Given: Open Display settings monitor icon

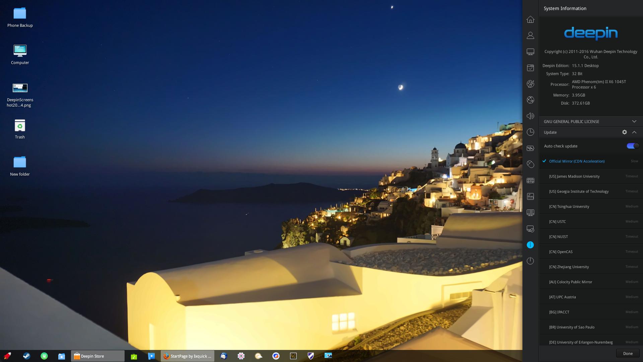Looking at the screenshot, I should click(x=530, y=52).
